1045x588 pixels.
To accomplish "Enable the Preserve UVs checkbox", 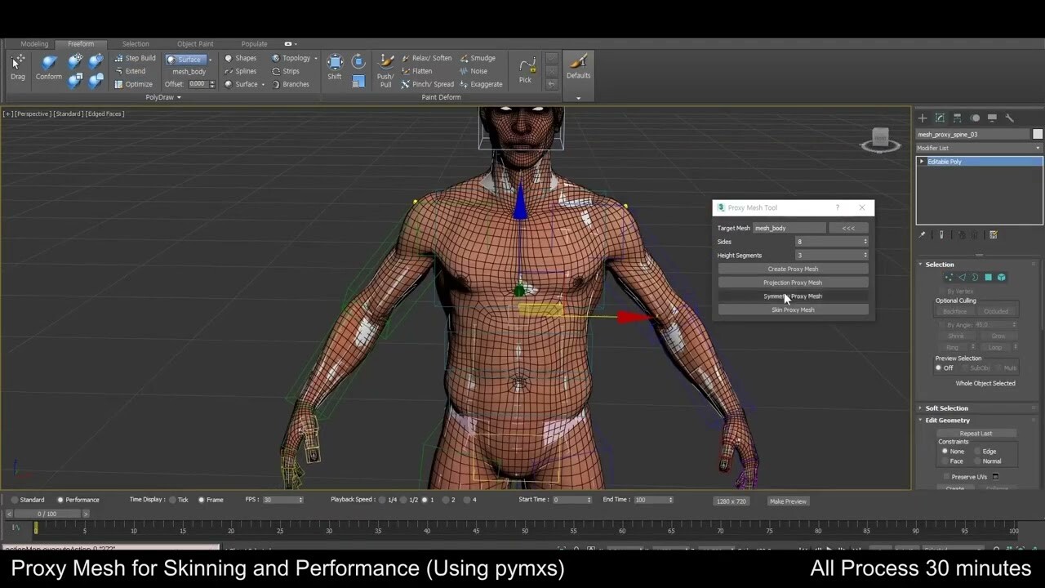I will (947, 476).
